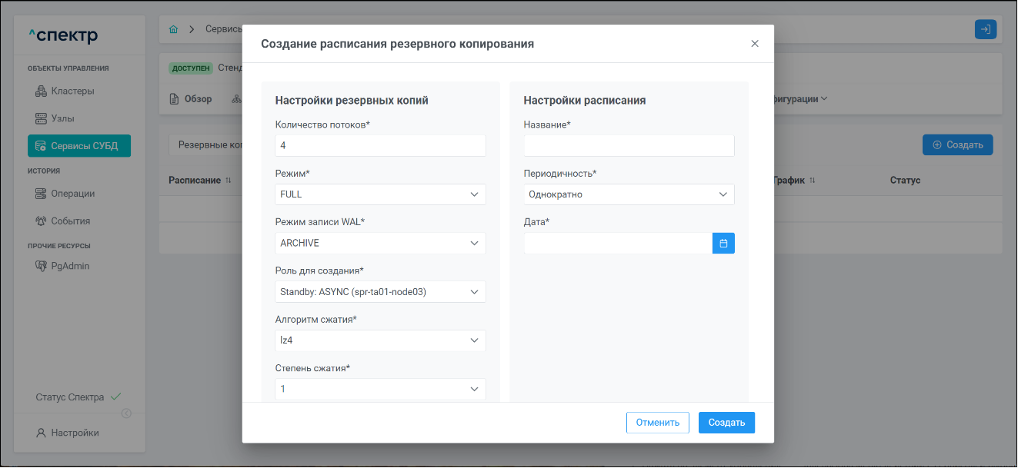Close the backup schedule dialog with X
1018x468 pixels.
pos(755,44)
